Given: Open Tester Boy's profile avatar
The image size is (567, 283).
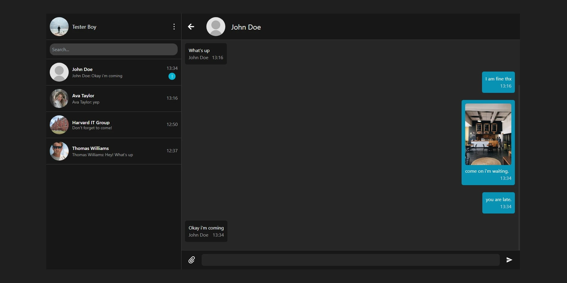Looking at the screenshot, I should 59,27.
